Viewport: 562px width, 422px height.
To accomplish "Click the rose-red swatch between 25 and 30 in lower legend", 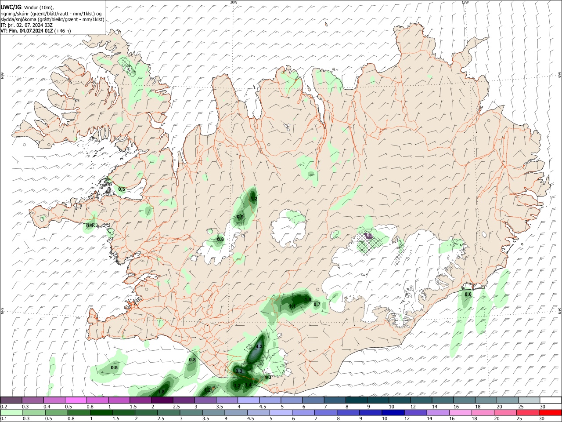I will [x=528, y=413].
